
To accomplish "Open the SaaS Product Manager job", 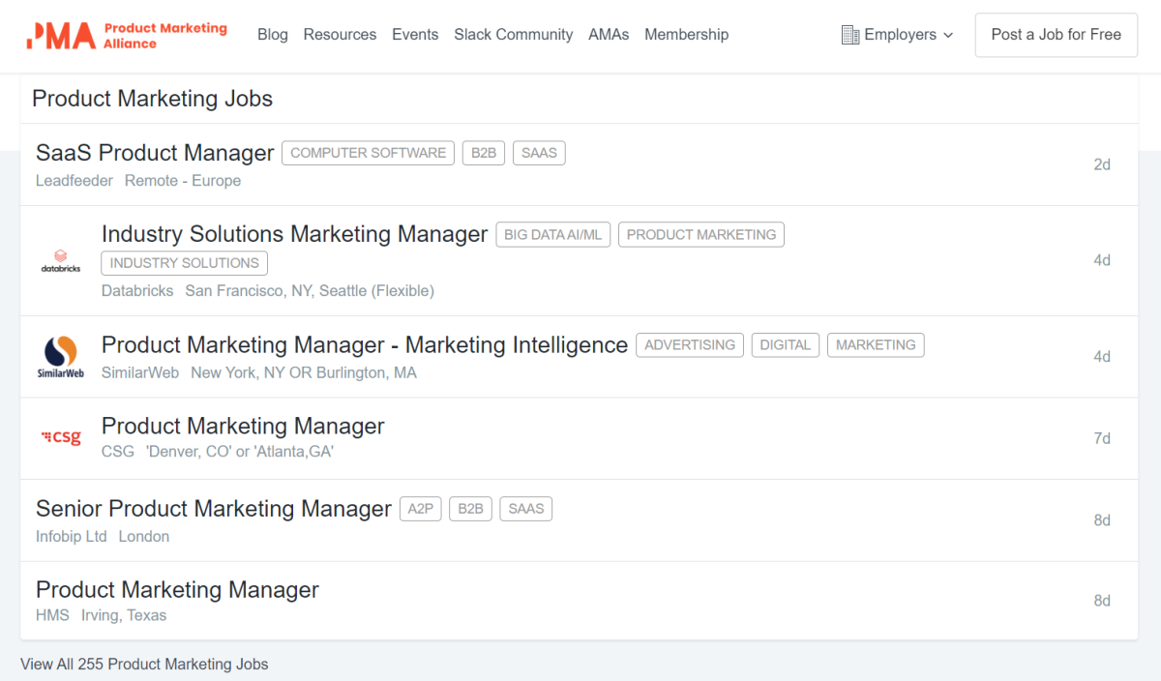I will pos(155,153).
